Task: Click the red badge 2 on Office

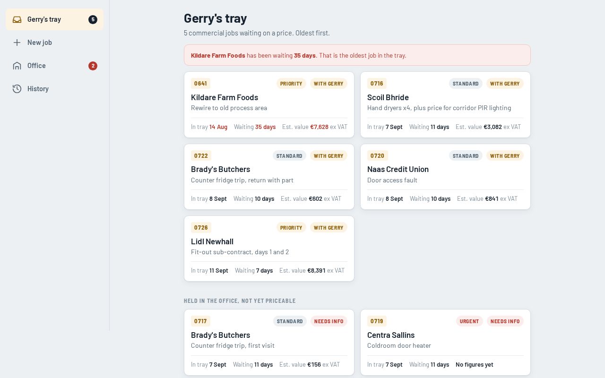Action: (93, 66)
